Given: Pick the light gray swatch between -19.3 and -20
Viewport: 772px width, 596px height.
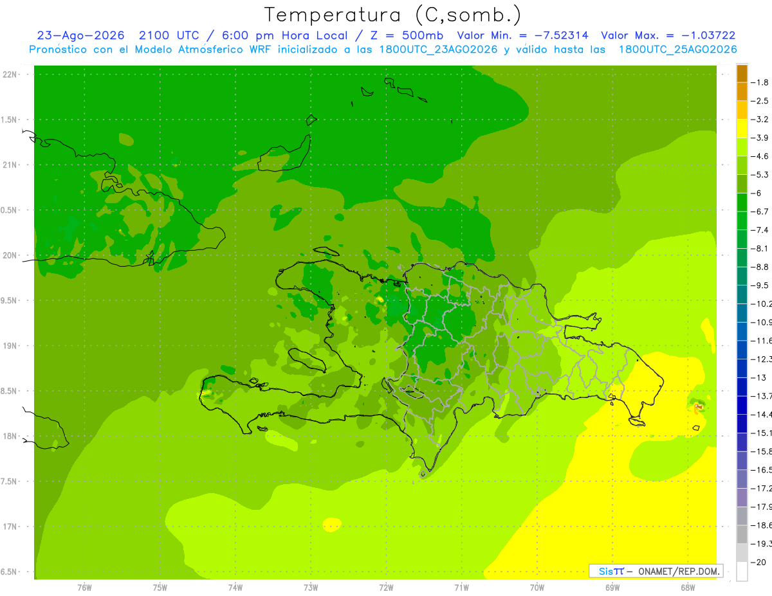Looking at the screenshot, I should [x=742, y=553].
